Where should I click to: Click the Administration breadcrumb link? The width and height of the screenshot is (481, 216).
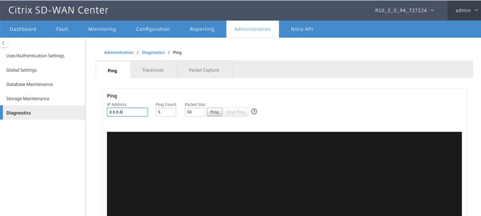(x=119, y=52)
